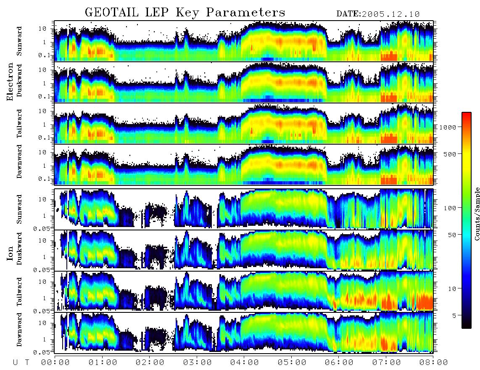
Task: Click the 10 energy tick of Electron Duskward
Action: [x=42, y=70]
